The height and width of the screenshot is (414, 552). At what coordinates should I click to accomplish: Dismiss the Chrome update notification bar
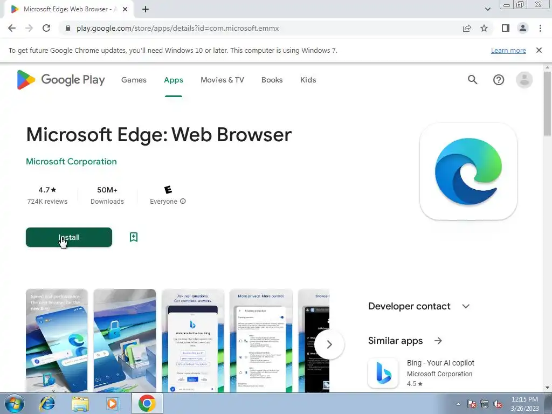(x=539, y=50)
